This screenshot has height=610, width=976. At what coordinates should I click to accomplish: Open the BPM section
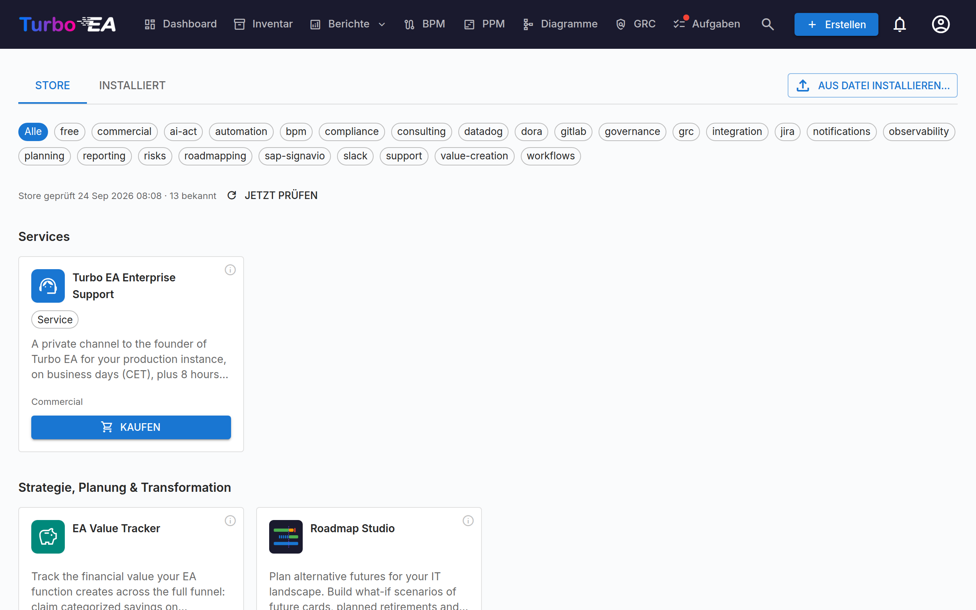pos(425,24)
